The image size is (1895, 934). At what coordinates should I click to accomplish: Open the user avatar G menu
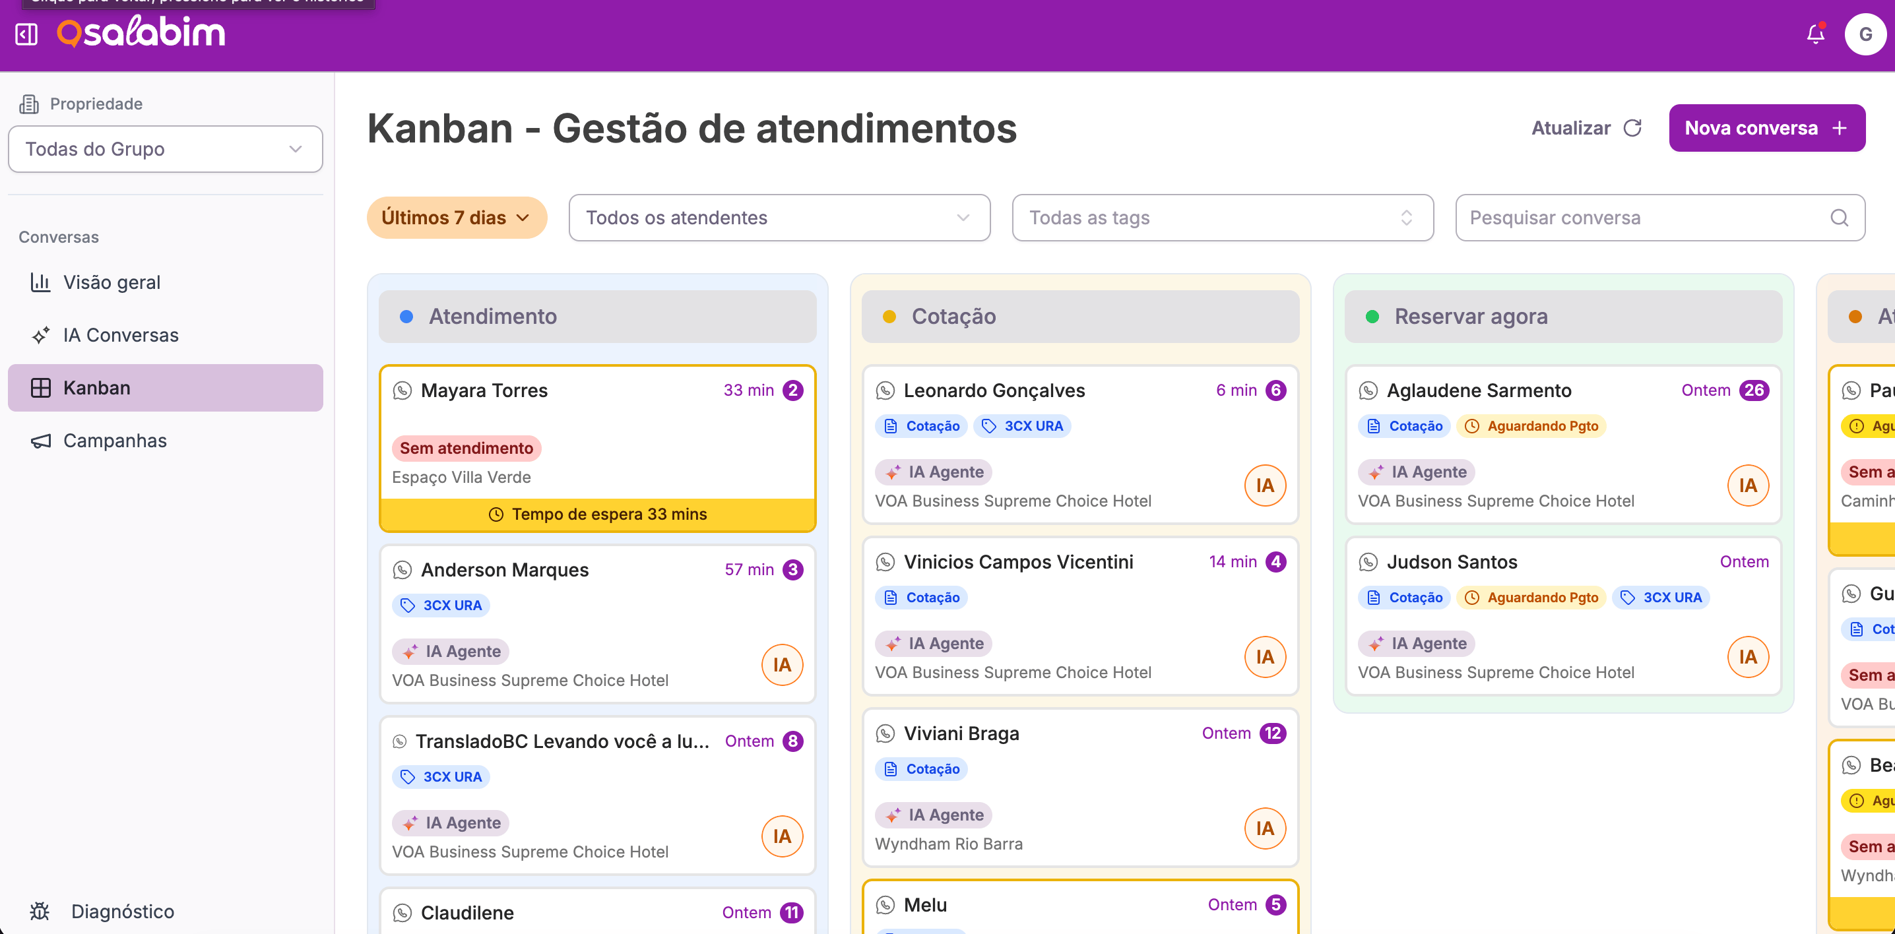[x=1864, y=34]
